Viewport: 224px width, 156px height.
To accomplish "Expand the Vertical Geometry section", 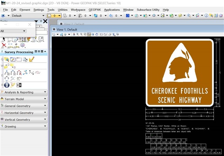I will click(45, 119).
